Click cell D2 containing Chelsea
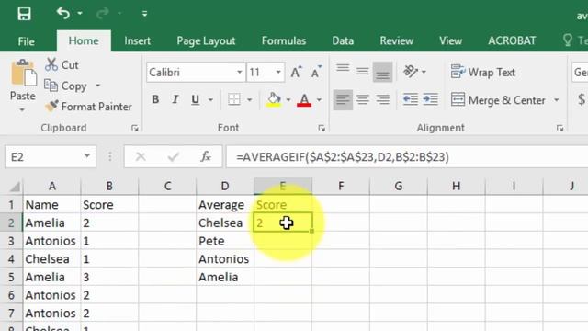 225,223
